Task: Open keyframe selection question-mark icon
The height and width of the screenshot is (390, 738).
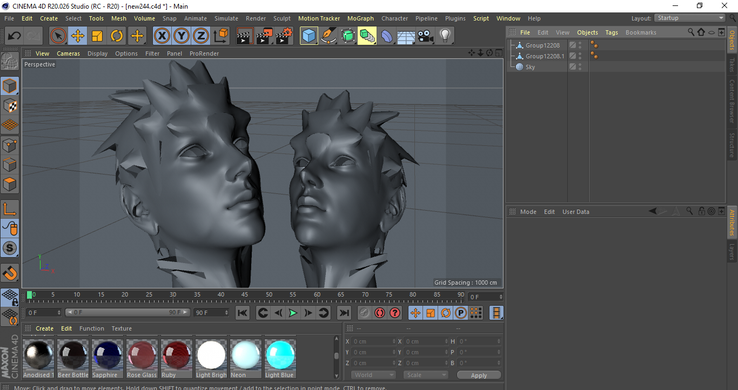Action: point(395,313)
